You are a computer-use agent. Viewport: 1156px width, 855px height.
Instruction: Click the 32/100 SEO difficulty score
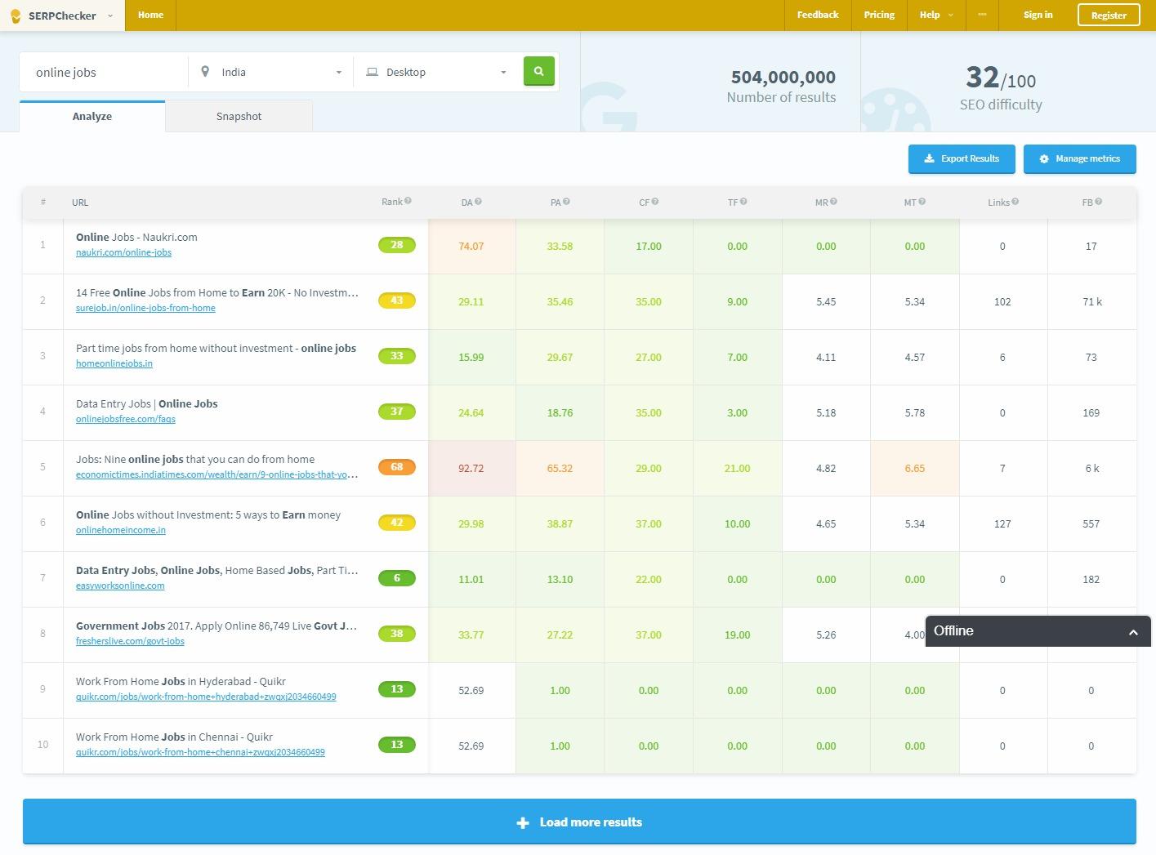pos(1001,78)
